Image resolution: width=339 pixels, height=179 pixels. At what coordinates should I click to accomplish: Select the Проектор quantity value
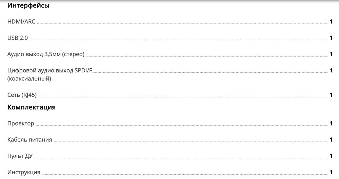pyautogui.click(x=331, y=124)
